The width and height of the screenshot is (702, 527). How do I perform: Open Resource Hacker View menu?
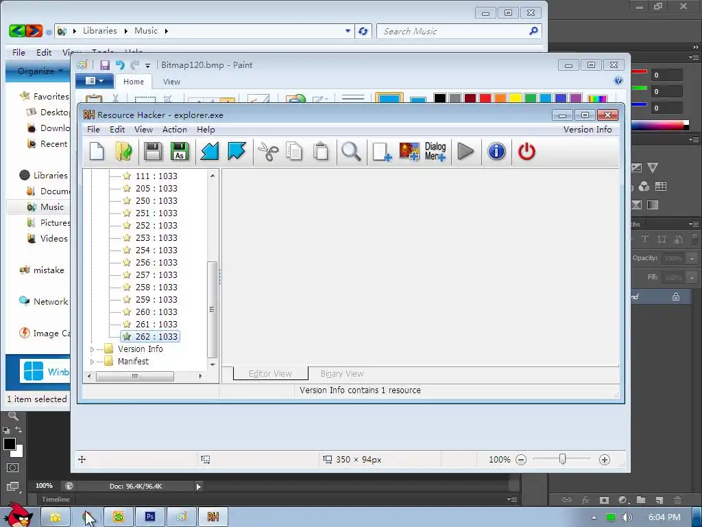point(143,130)
